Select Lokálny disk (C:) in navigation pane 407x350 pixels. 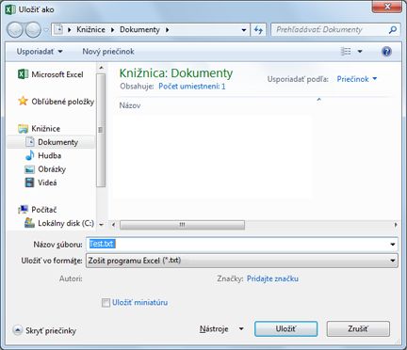66,223
